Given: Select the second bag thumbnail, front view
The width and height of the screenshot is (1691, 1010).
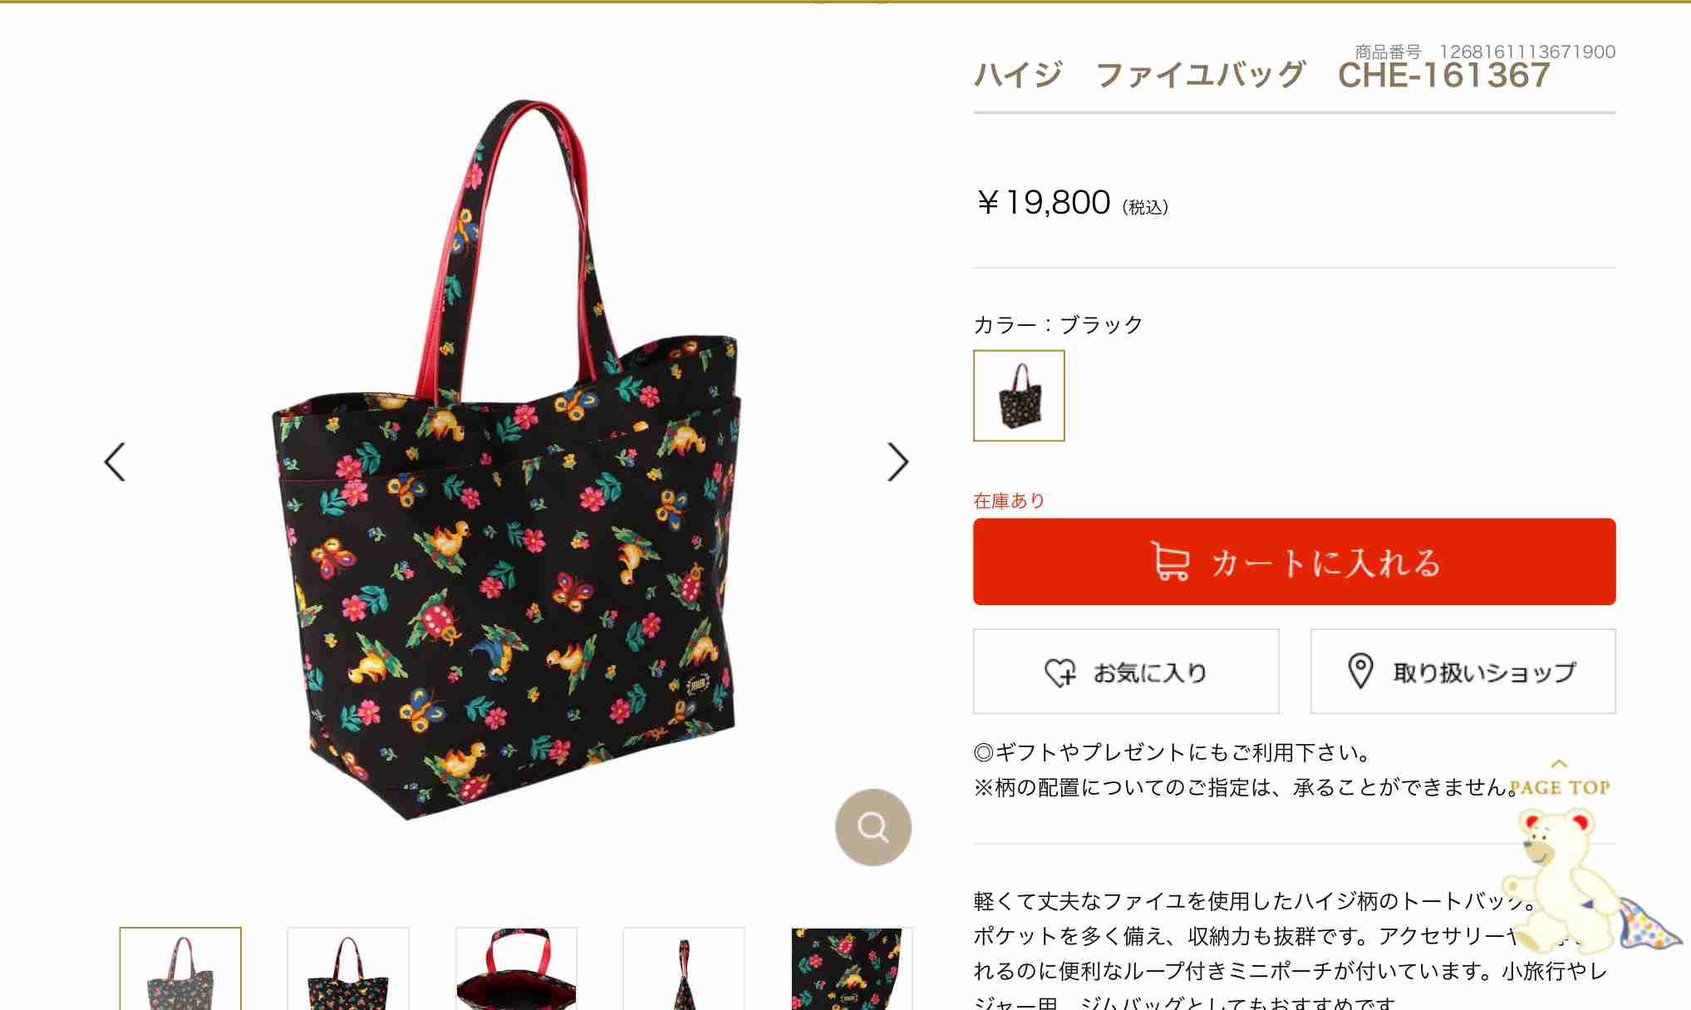Looking at the screenshot, I should [x=348, y=968].
